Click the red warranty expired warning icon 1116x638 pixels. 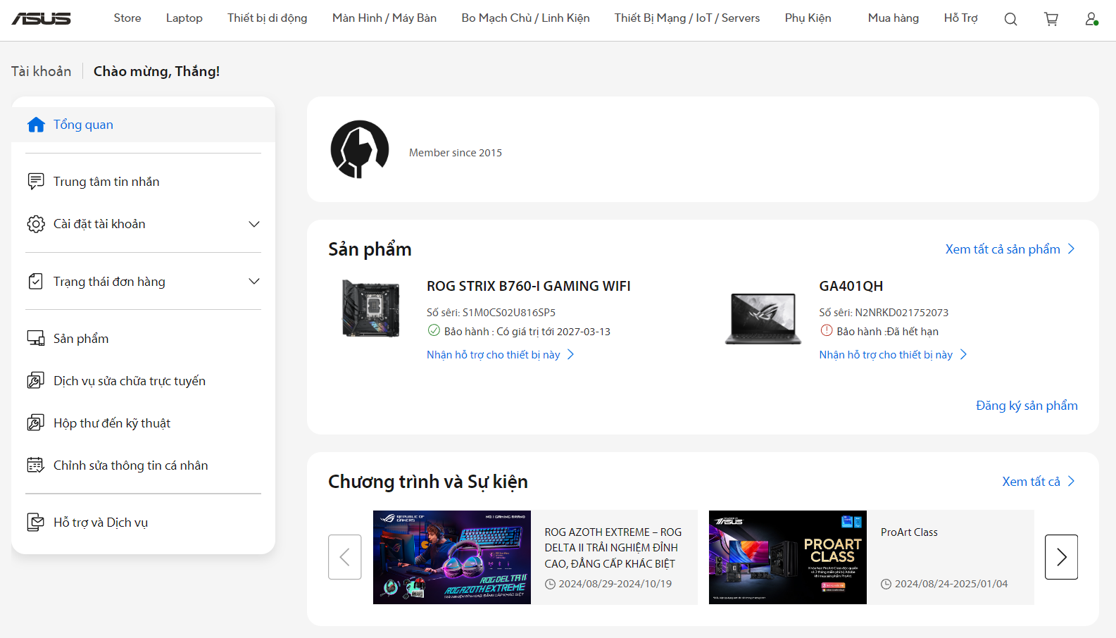pyautogui.click(x=827, y=331)
